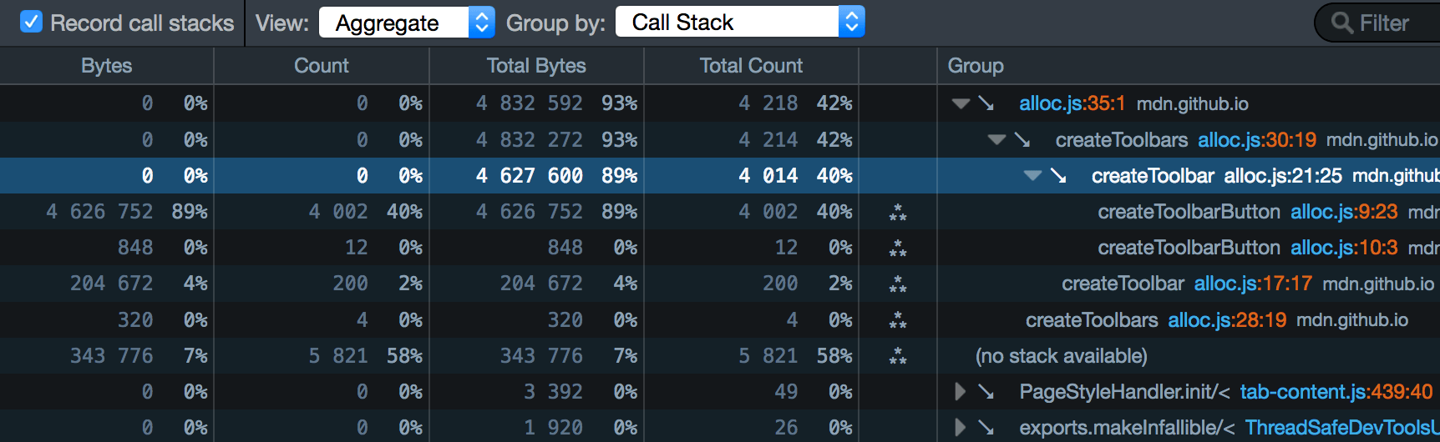The width and height of the screenshot is (1440, 442).
Task: Collapse the createToolbar alloc.js:21:25 row
Action: (x=1032, y=176)
